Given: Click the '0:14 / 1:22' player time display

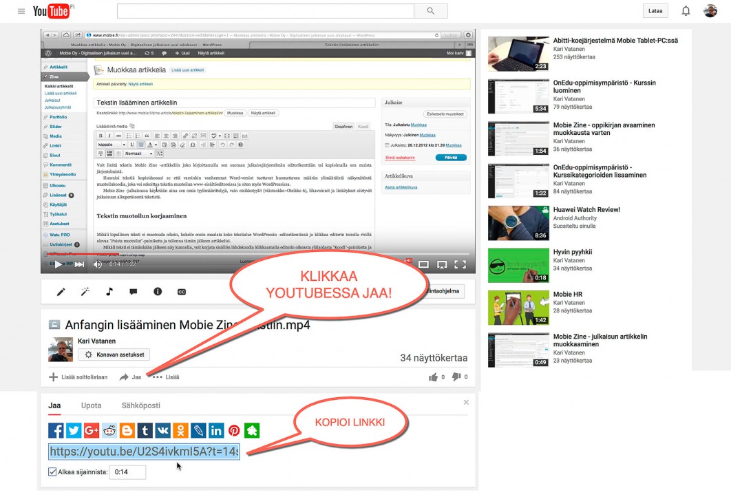Looking at the screenshot, I should 123,264.
